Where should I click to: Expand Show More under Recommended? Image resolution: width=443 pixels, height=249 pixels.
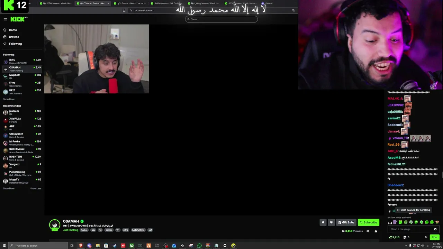coord(9,188)
